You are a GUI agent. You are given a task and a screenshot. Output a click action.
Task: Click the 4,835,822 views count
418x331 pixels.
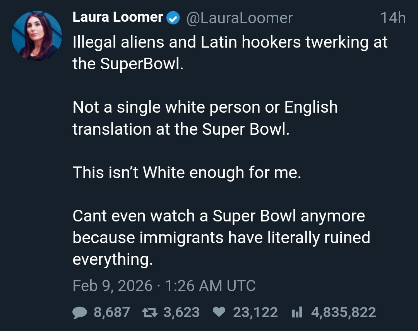343,312
